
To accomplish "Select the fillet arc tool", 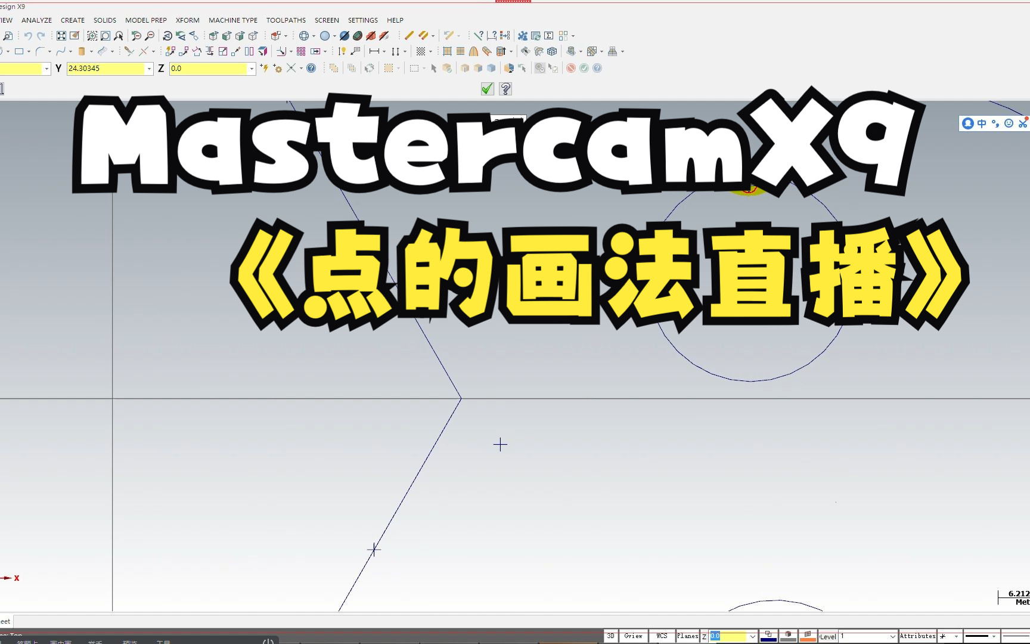I will coord(40,51).
